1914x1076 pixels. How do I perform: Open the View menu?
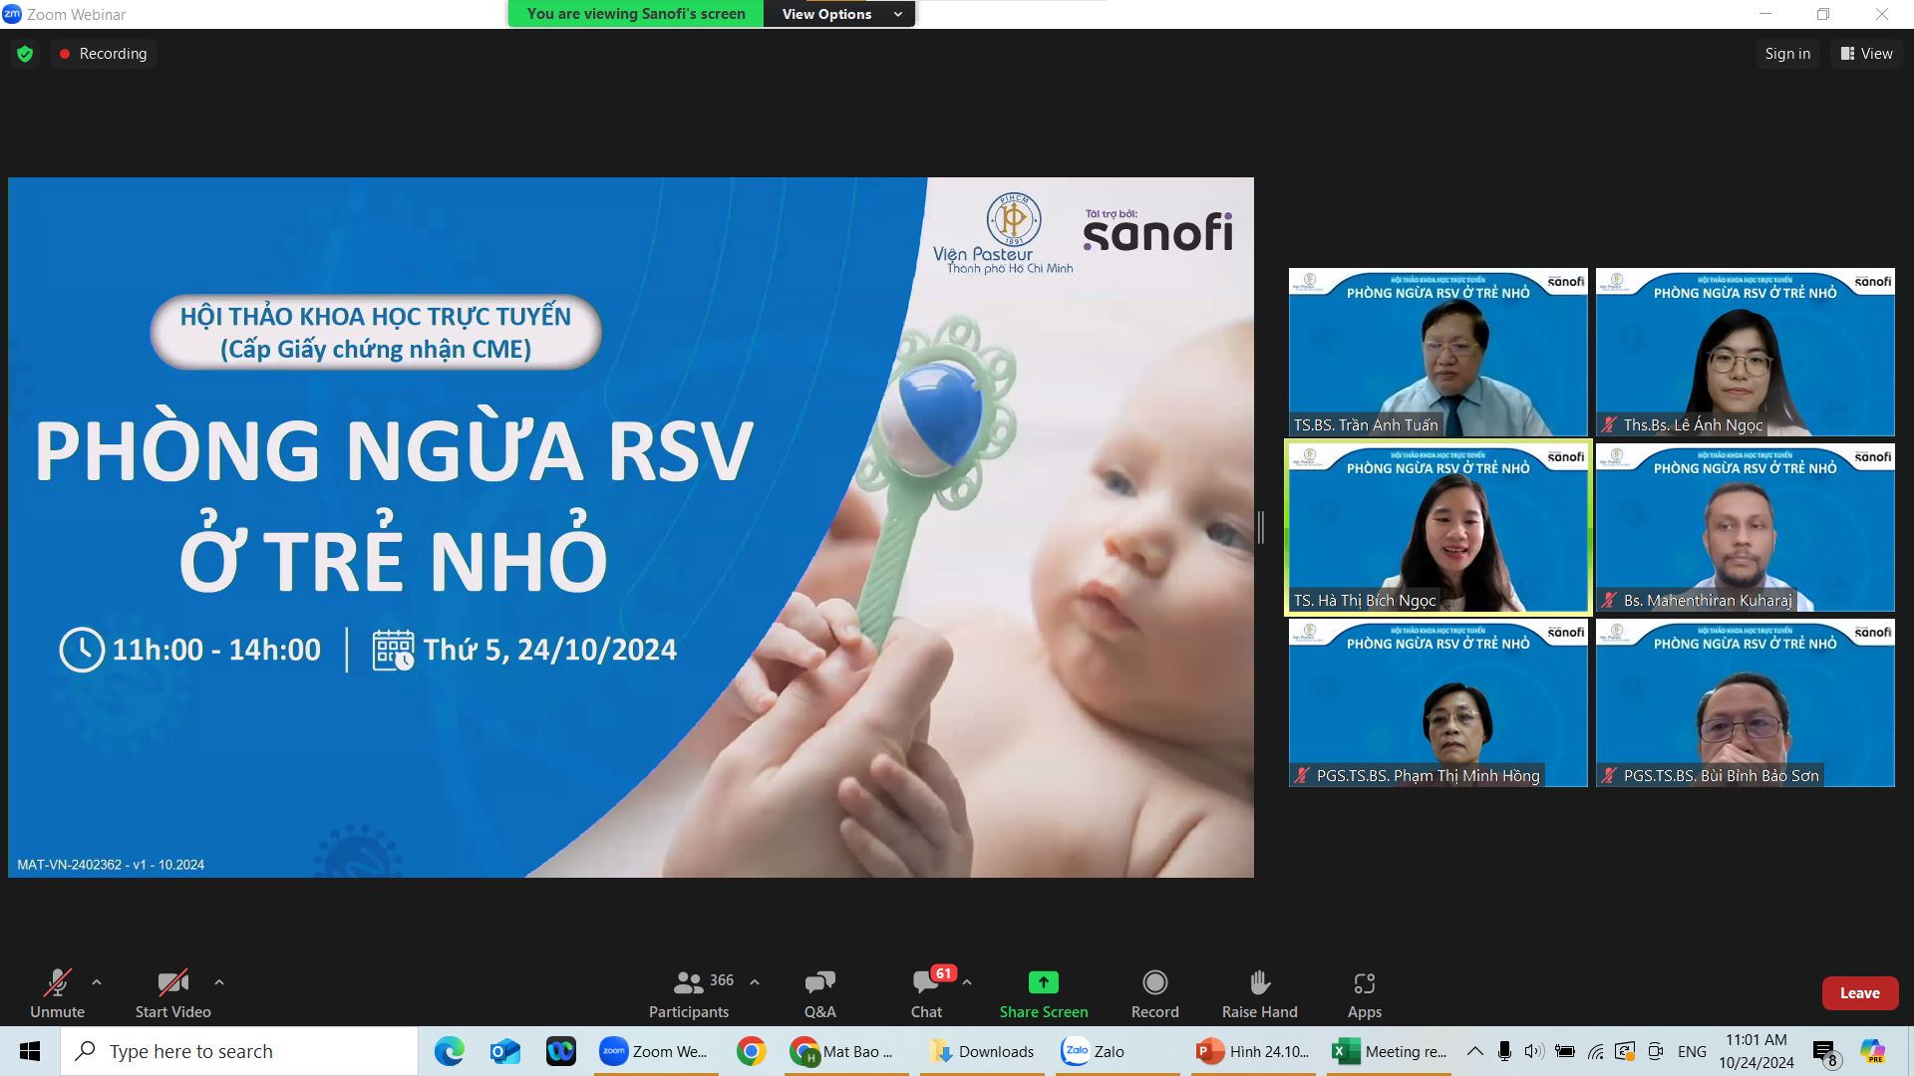[x=1865, y=53]
